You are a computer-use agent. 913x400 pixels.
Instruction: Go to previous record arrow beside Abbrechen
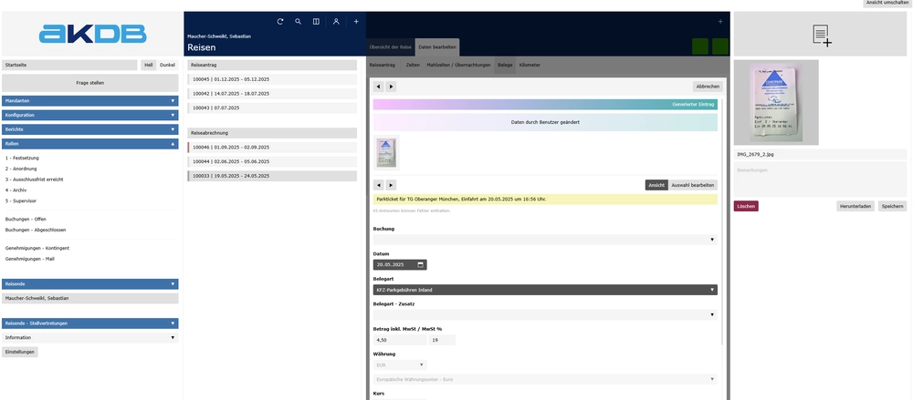pyautogui.click(x=379, y=87)
